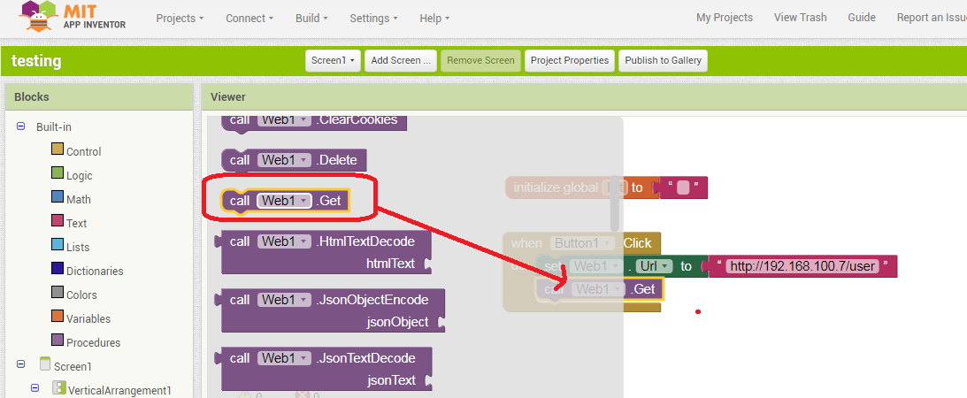Viewport: 967px width, 398px height.
Task: Click the Publish to Gallery button
Action: pyautogui.click(x=663, y=60)
